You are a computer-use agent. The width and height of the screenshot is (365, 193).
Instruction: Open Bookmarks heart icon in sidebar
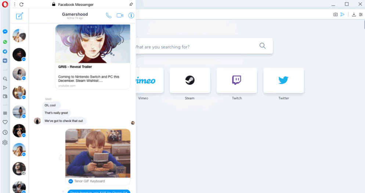5,122
